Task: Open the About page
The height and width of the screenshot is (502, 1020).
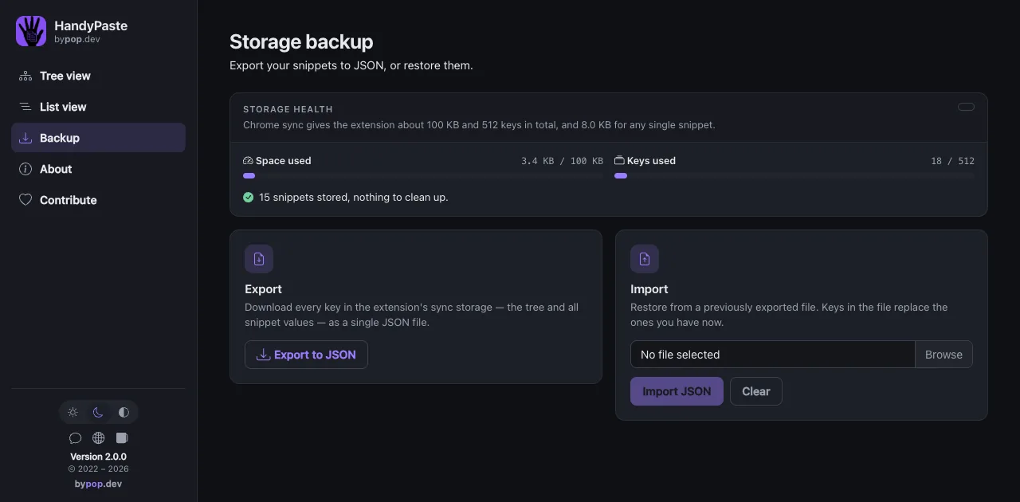Action: (98, 169)
